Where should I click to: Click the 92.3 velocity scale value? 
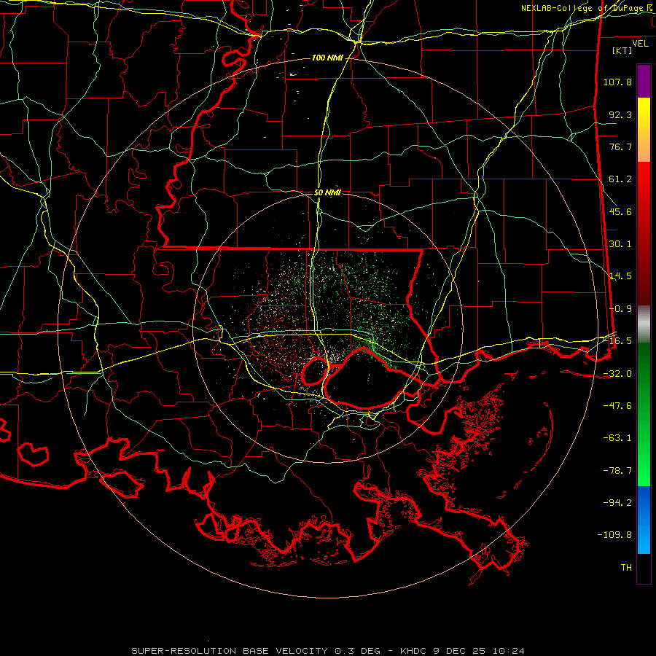coord(620,114)
